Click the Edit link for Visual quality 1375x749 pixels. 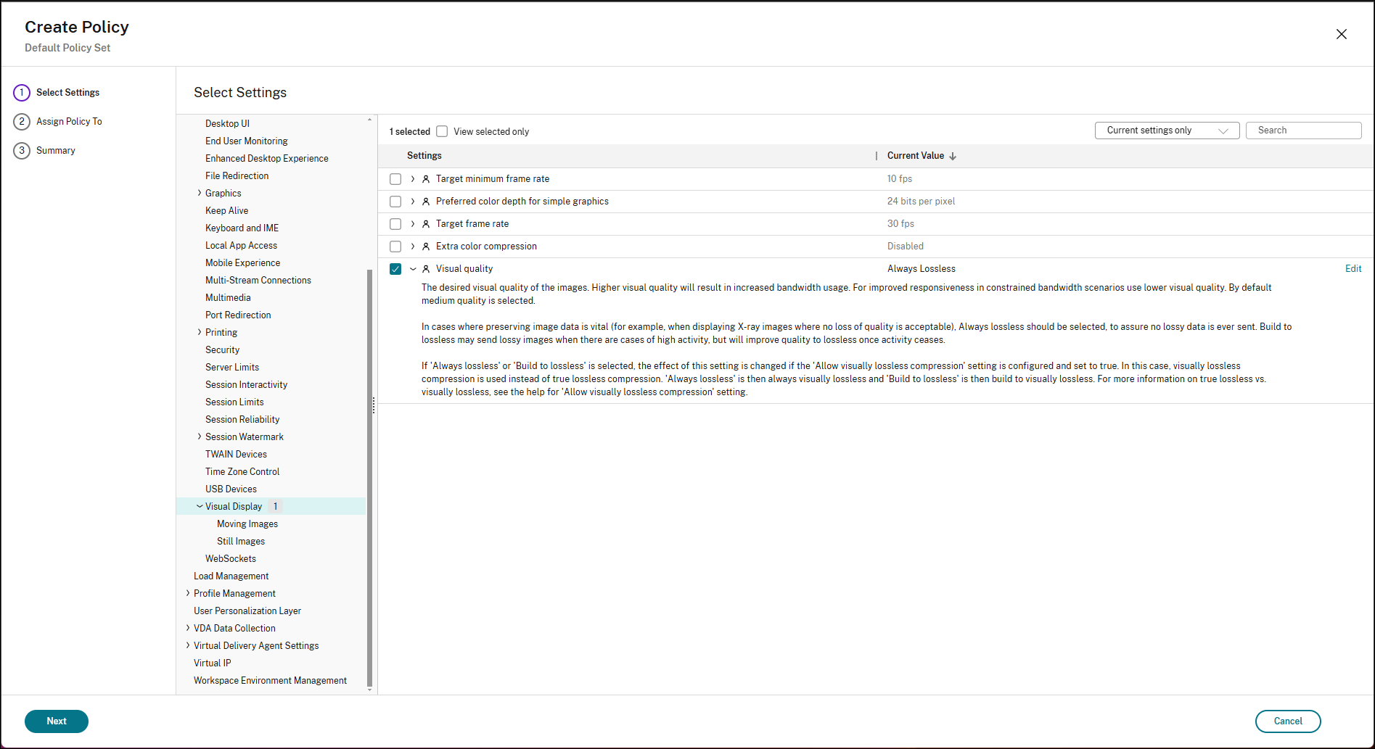pos(1353,269)
